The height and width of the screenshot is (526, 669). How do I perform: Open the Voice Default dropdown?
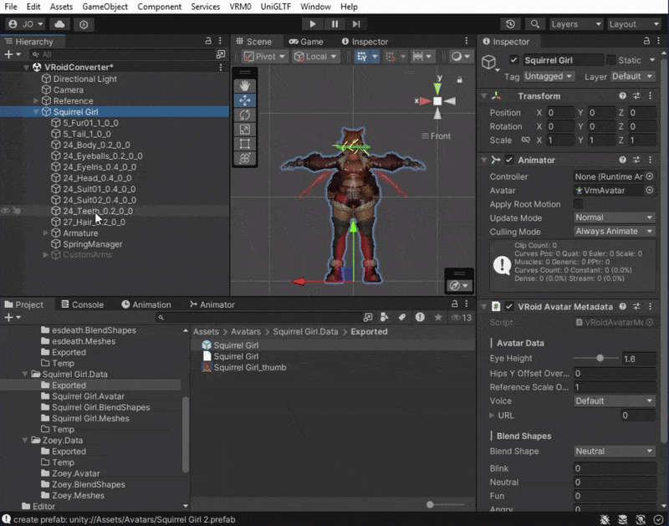click(x=615, y=401)
